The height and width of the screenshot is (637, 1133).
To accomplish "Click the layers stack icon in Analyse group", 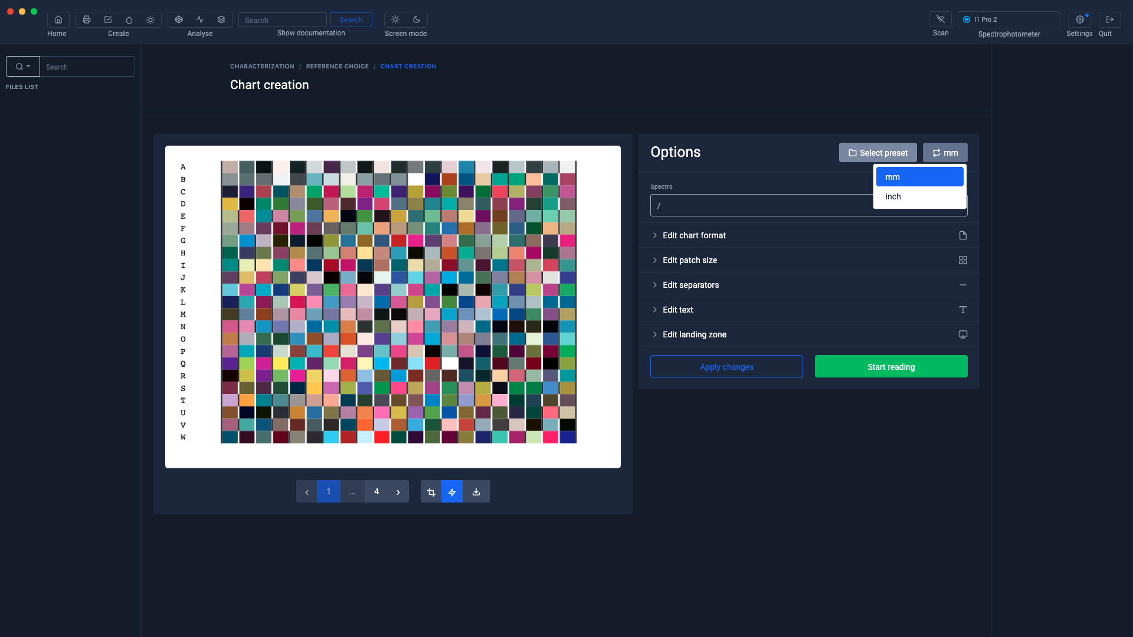I will [x=221, y=19].
